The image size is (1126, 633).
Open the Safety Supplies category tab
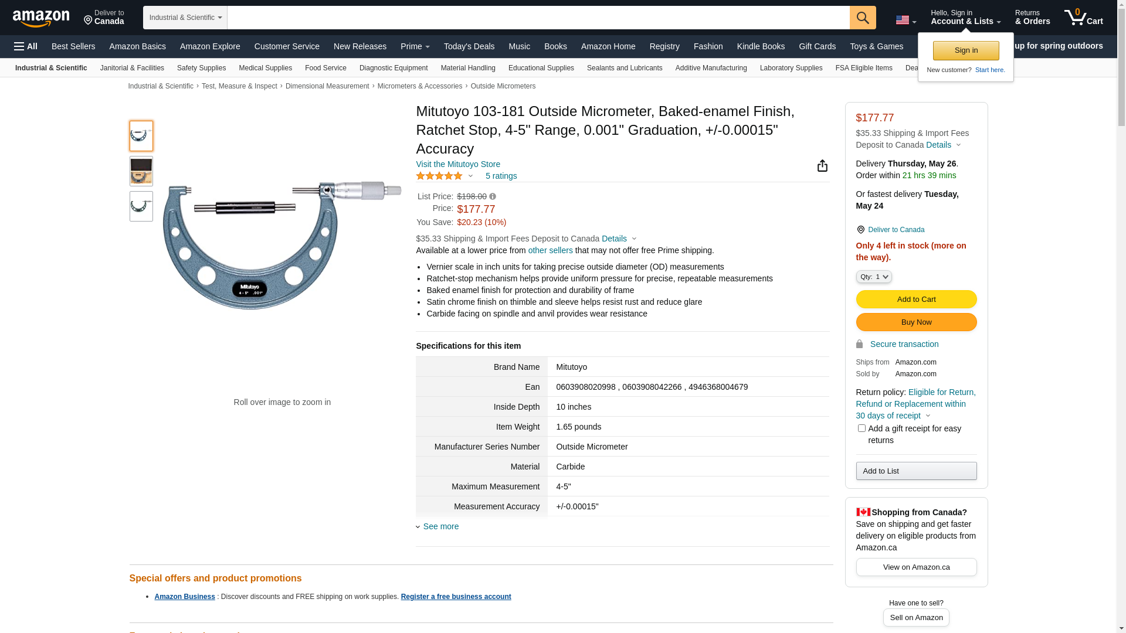(201, 68)
